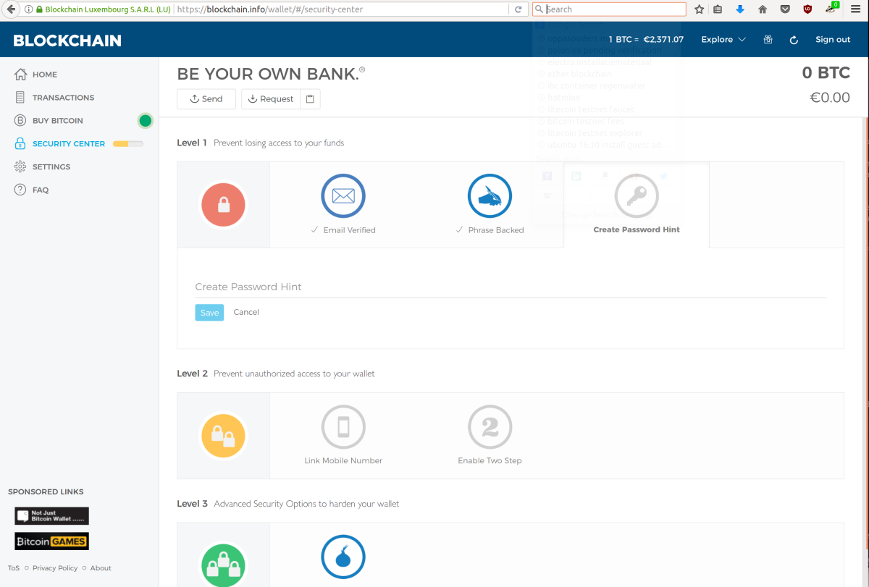
Task: Open the Security Center section in sidebar
Action: pos(67,143)
